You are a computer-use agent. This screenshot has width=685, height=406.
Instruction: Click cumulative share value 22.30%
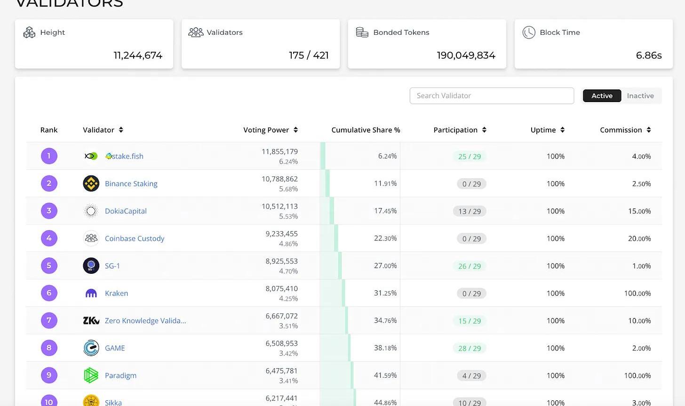click(x=385, y=239)
